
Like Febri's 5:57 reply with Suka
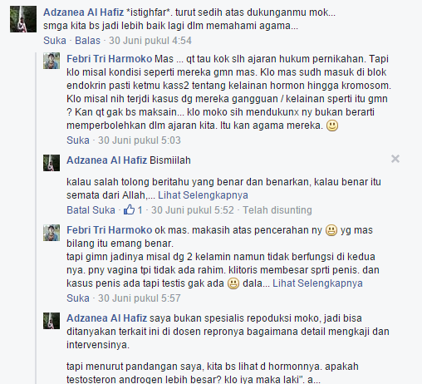click(x=78, y=298)
